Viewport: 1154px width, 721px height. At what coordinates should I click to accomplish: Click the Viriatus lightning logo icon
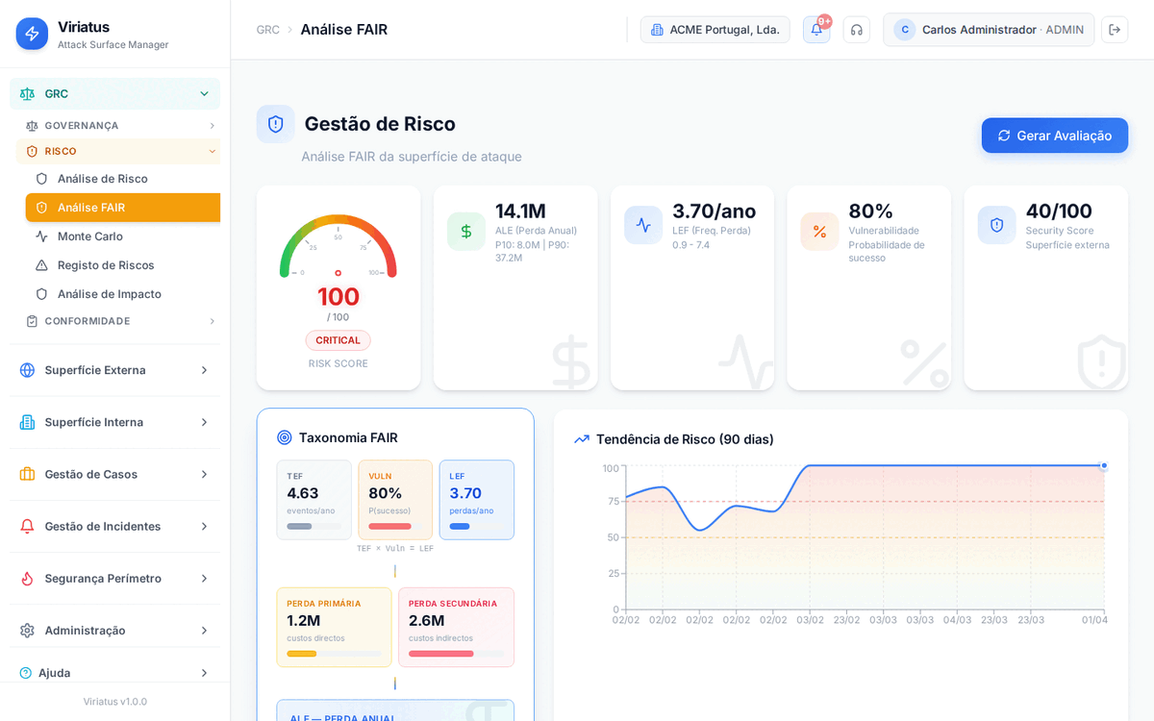32,34
